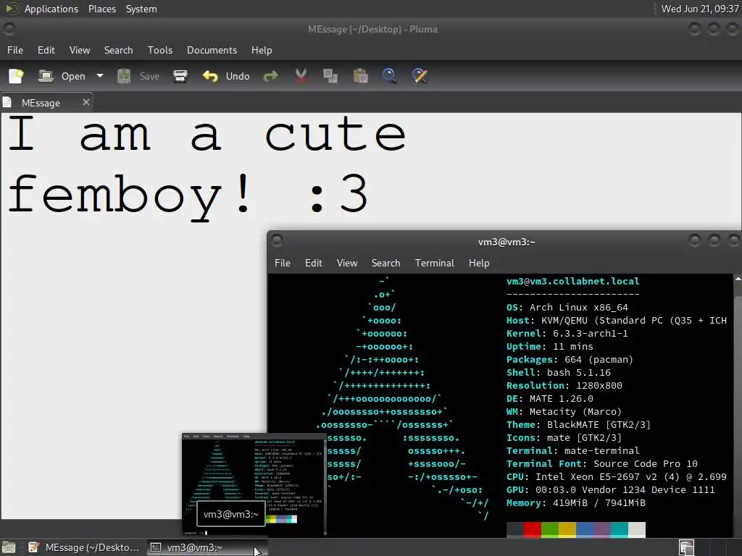Click the Pluma window menu icon in titlebar

click(x=9, y=29)
